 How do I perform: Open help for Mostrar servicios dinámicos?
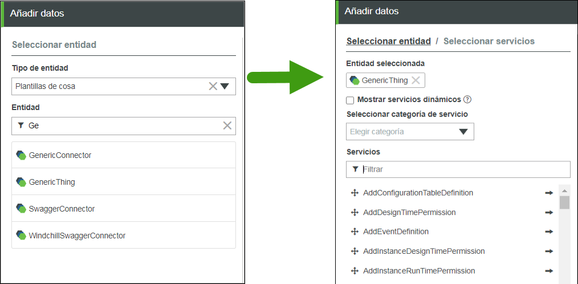pos(467,100)
